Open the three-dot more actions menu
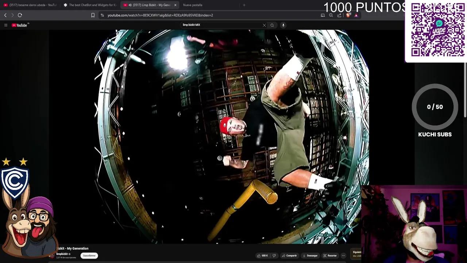This screenshot has width=467, height=263. point(343,256)
